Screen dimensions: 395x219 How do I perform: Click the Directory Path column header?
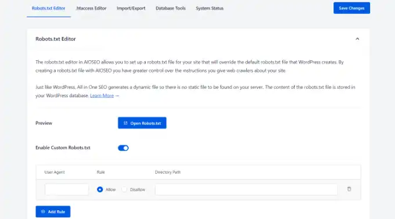[167, 172]
